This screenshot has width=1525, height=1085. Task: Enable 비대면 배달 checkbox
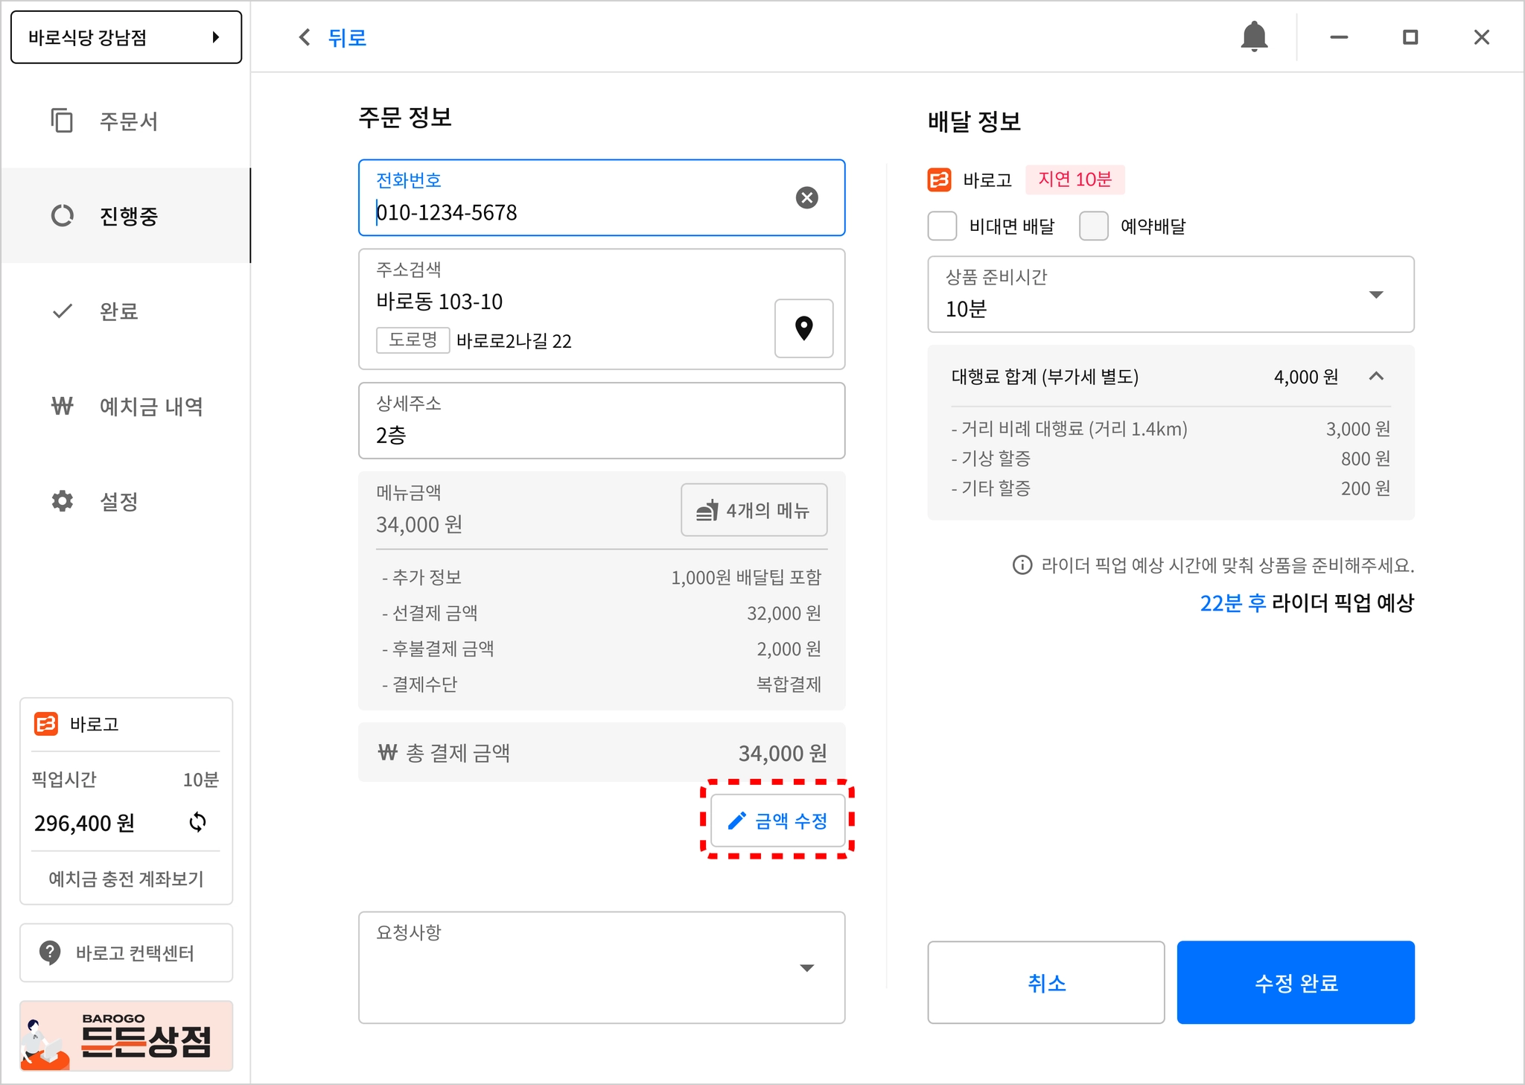click(x=942, y=226)
